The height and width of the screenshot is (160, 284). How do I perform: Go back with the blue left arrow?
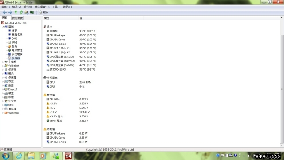pyautogui.click(x=4, y=12)
